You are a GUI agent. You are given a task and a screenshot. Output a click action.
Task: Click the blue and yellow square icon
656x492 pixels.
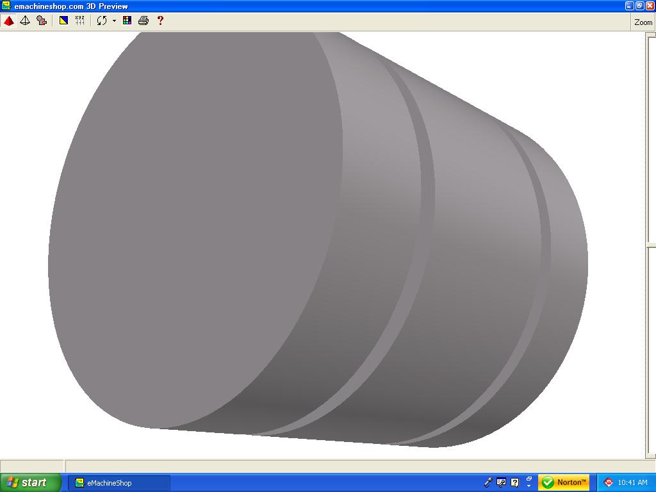[63, 20]
